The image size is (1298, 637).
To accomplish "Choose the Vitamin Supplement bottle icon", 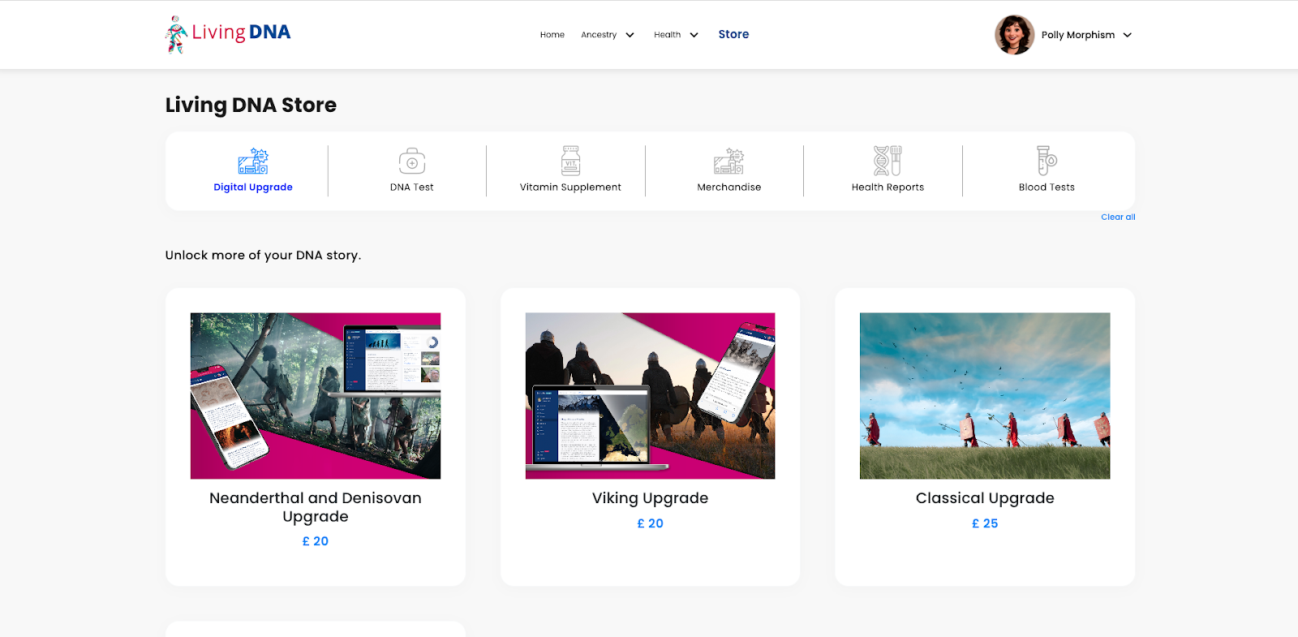I will click(x=571, y=161).
